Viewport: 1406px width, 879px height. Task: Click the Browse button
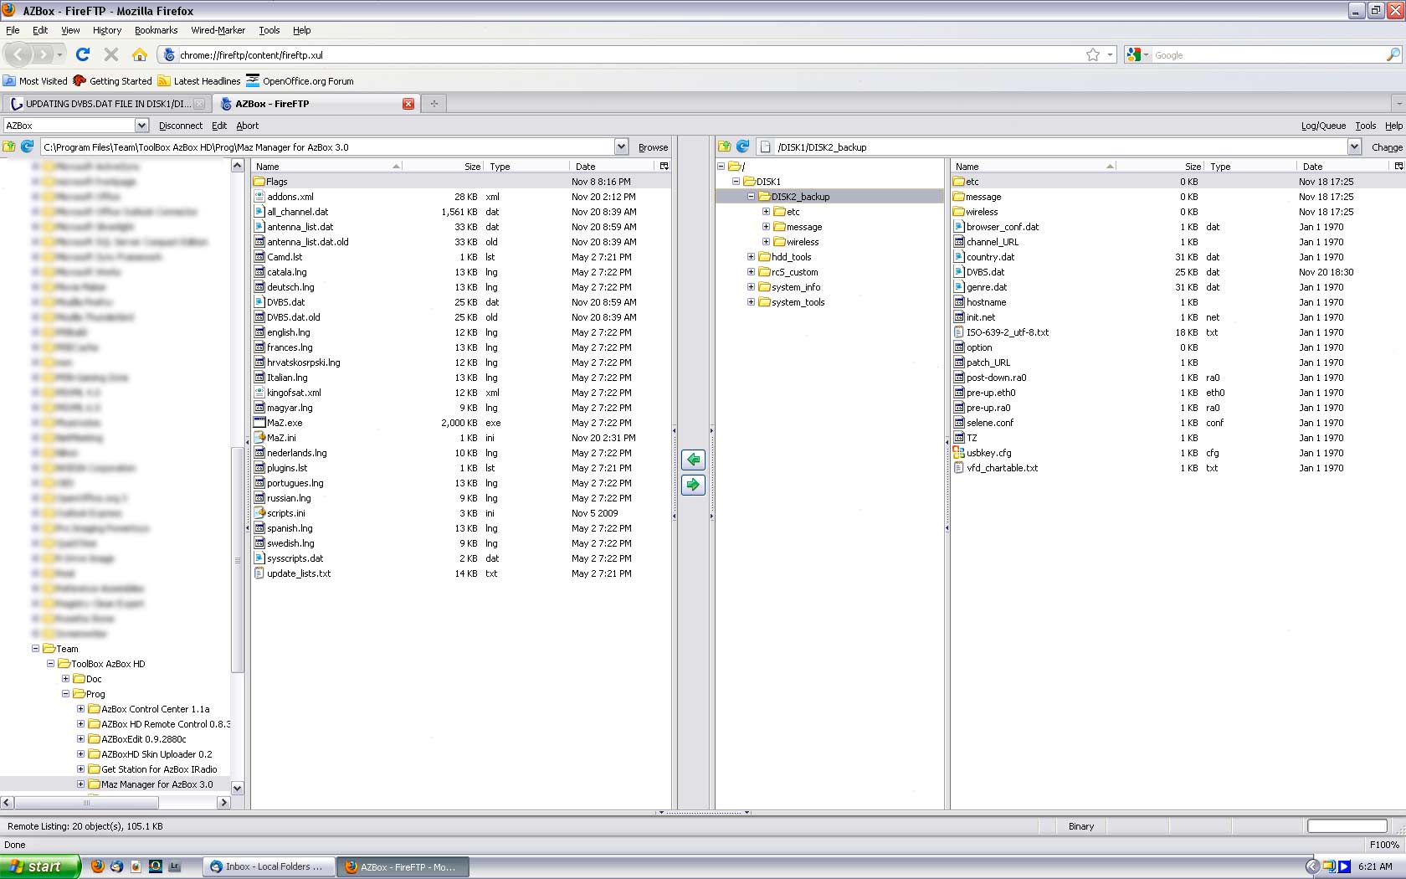click(653, 147)
